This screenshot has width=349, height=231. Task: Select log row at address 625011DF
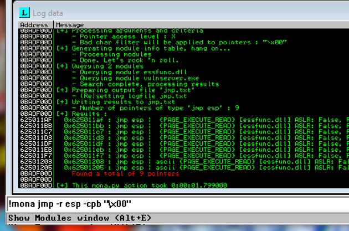point(36,143)
